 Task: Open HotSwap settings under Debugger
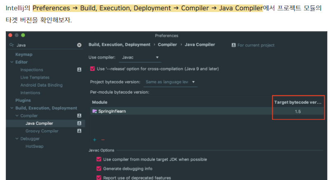click(35, 146)
